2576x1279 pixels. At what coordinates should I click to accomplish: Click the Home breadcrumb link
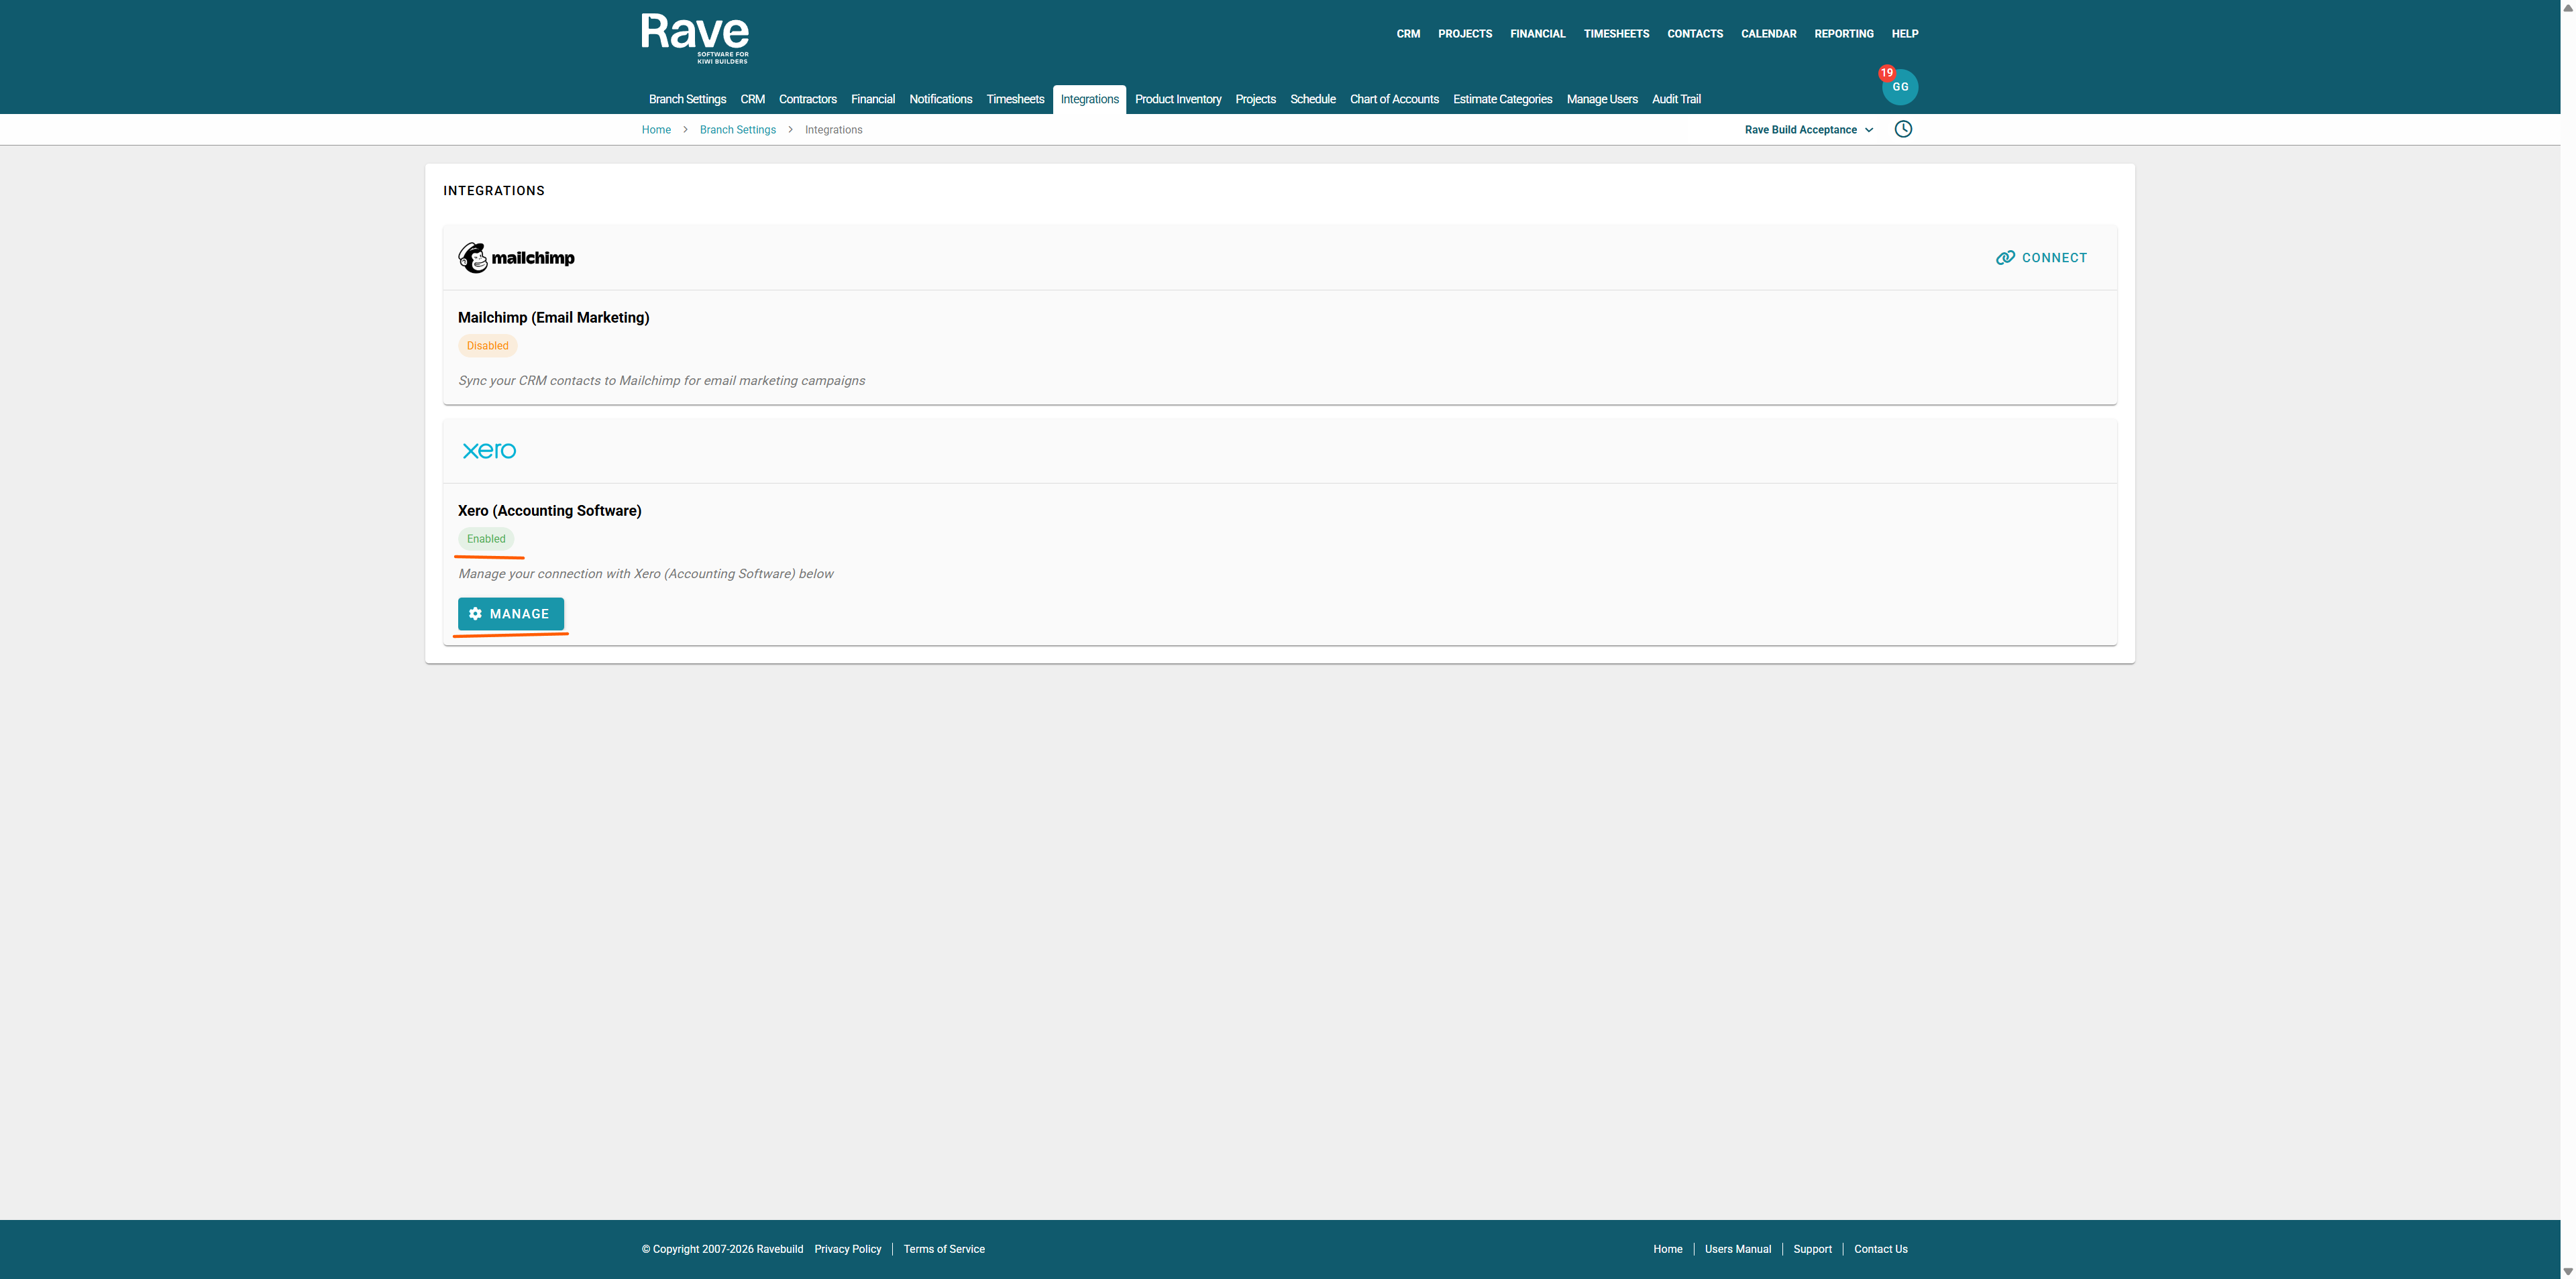[x=656, y=130]
